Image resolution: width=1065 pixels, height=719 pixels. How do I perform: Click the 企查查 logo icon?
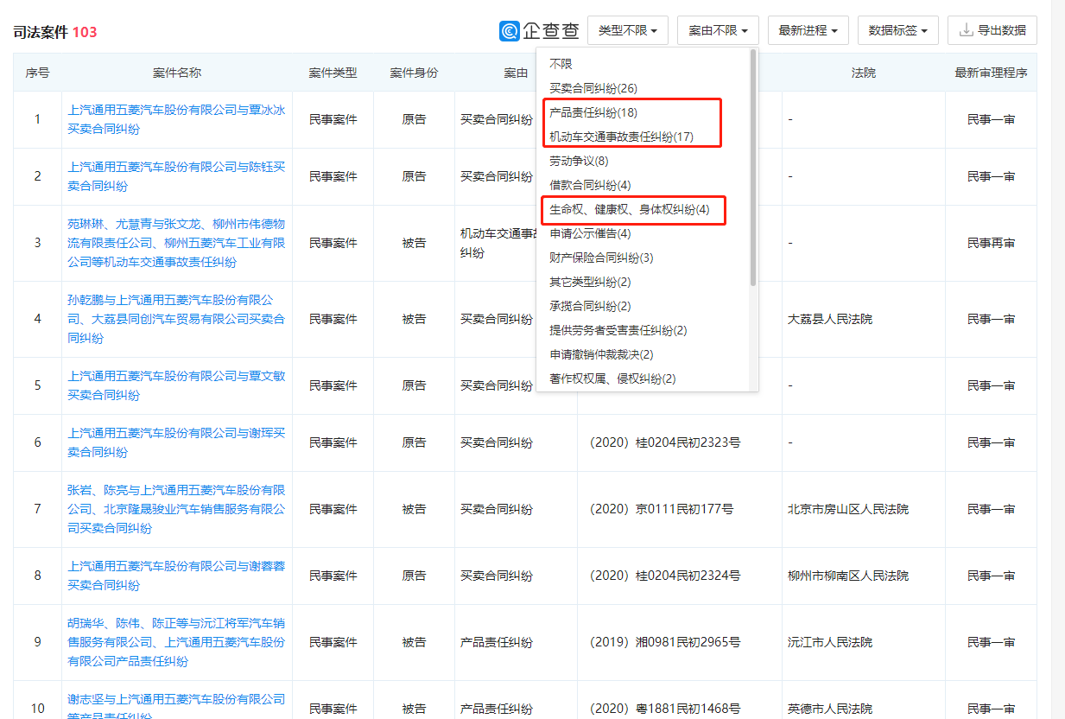(509, 30)
